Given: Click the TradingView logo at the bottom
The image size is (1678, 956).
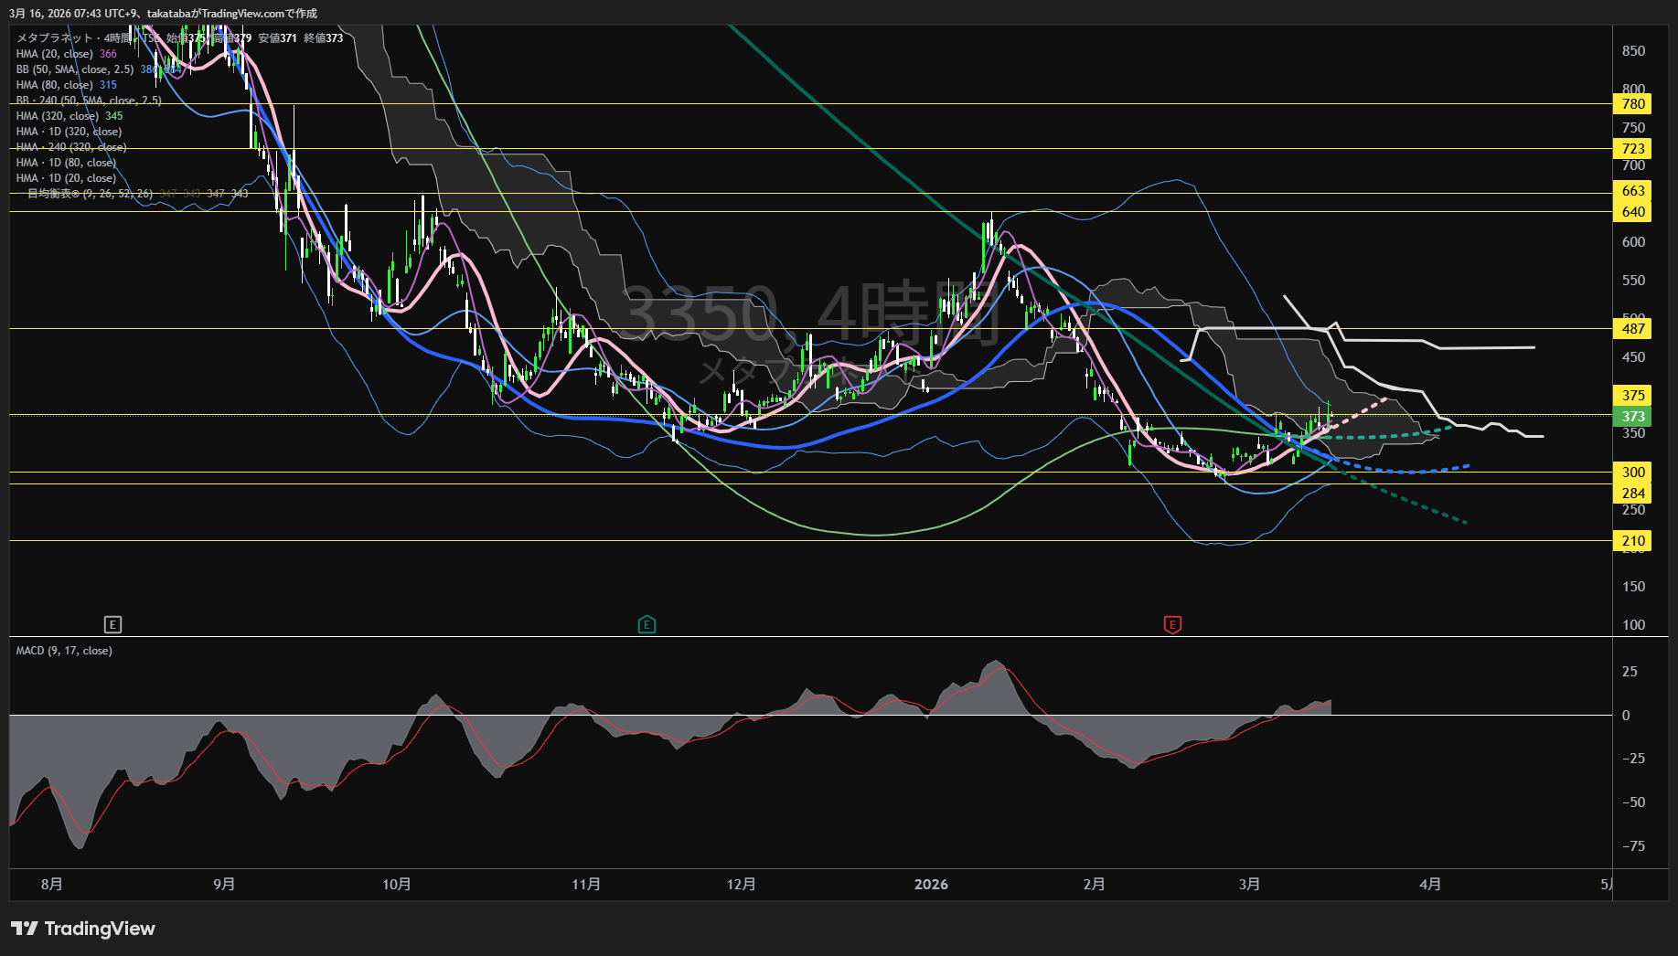Looking at the screenshot, I should [83, 929].
